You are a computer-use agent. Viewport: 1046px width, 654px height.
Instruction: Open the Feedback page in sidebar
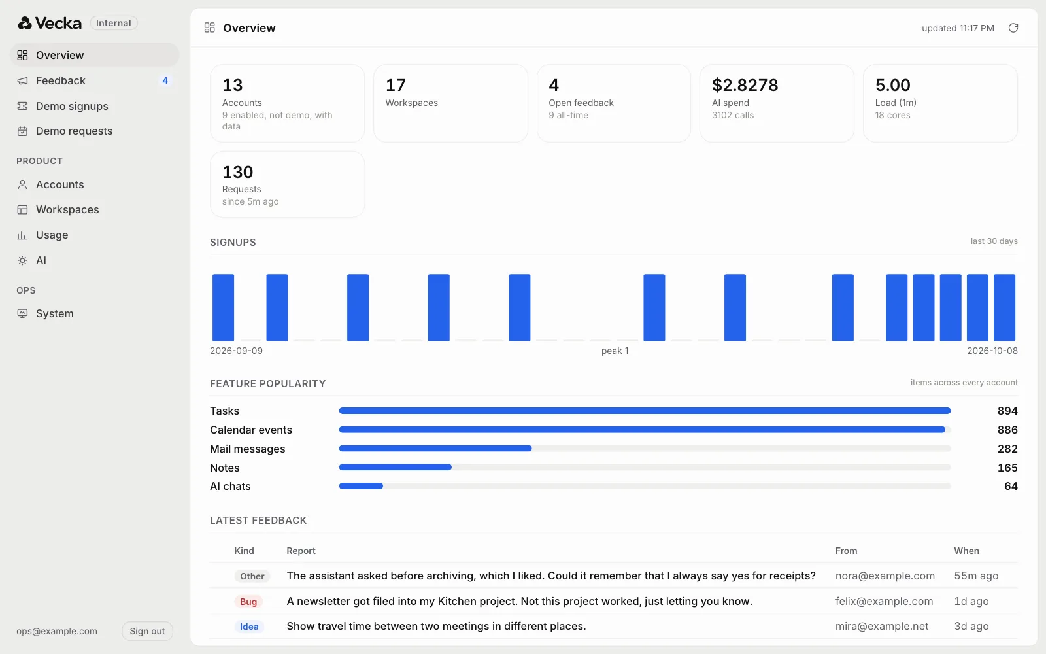point(95,80)
